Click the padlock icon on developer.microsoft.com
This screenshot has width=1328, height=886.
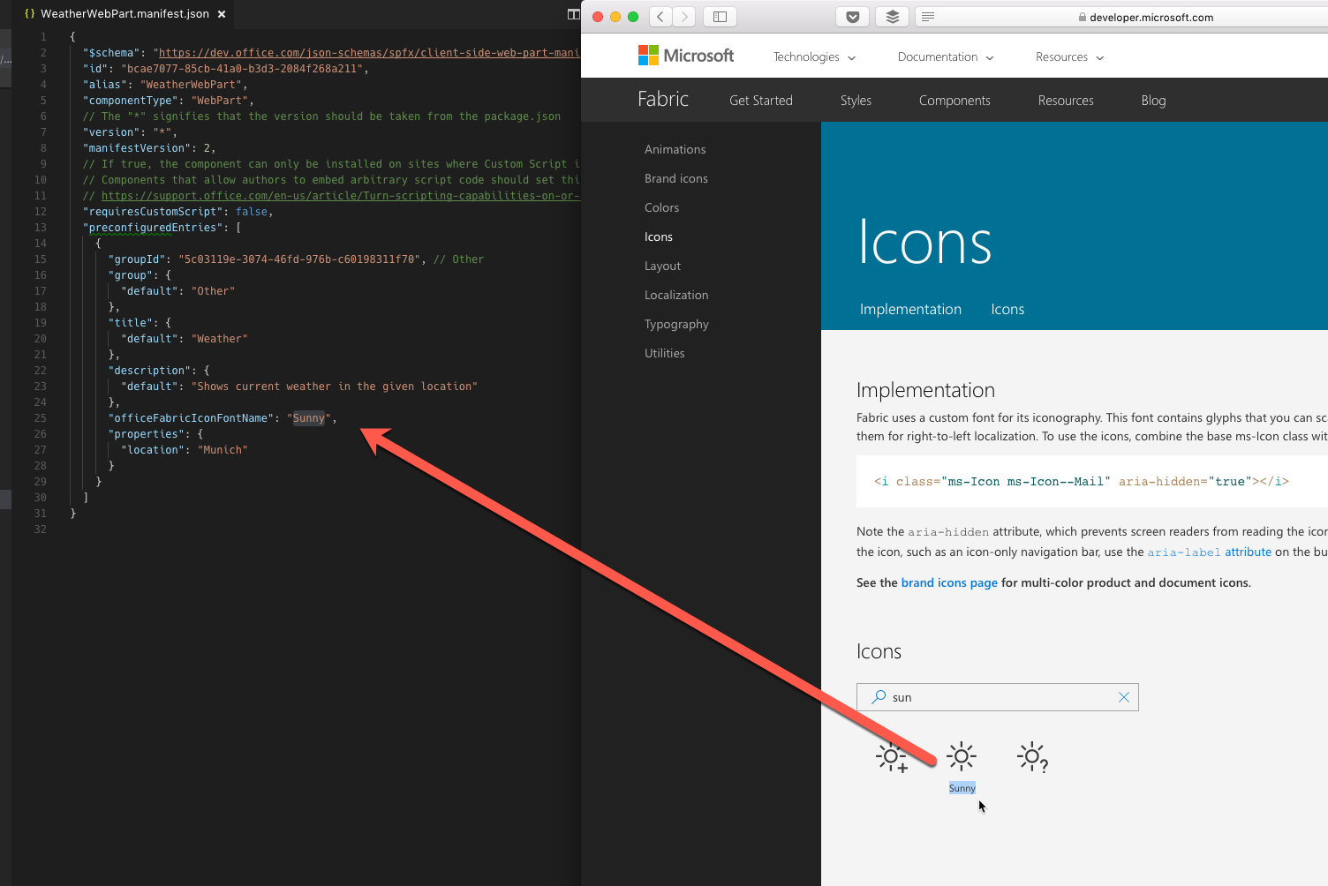click(x=1084, y=17)
